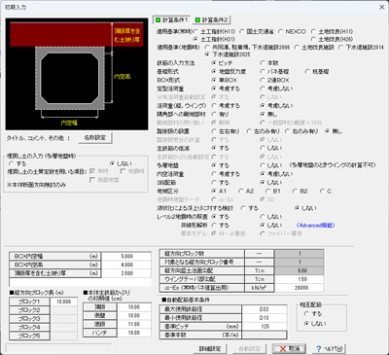Image resolution: width=389 pixels, height=355 pixels.
Task: Click the BOX内空幅 value field
Action: (126, 257)
